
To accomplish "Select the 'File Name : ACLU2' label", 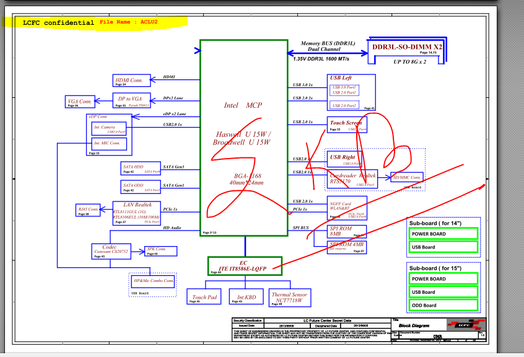I will (129, 22).
